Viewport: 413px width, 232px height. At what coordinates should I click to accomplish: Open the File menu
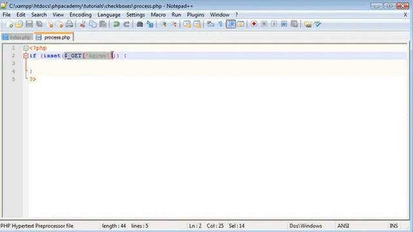[x=6, y=15]
